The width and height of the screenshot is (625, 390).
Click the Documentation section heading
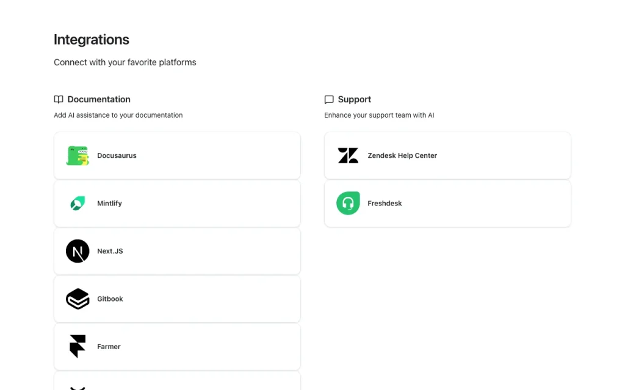99,99
